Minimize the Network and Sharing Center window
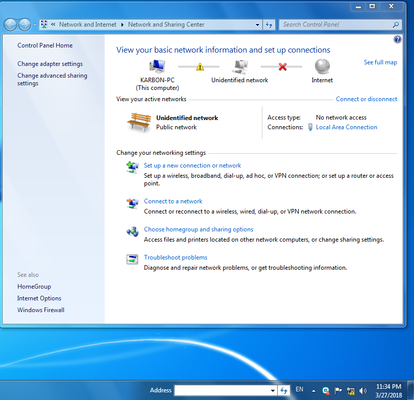Screen dimensions: 414x400 (x=358, y=6)
